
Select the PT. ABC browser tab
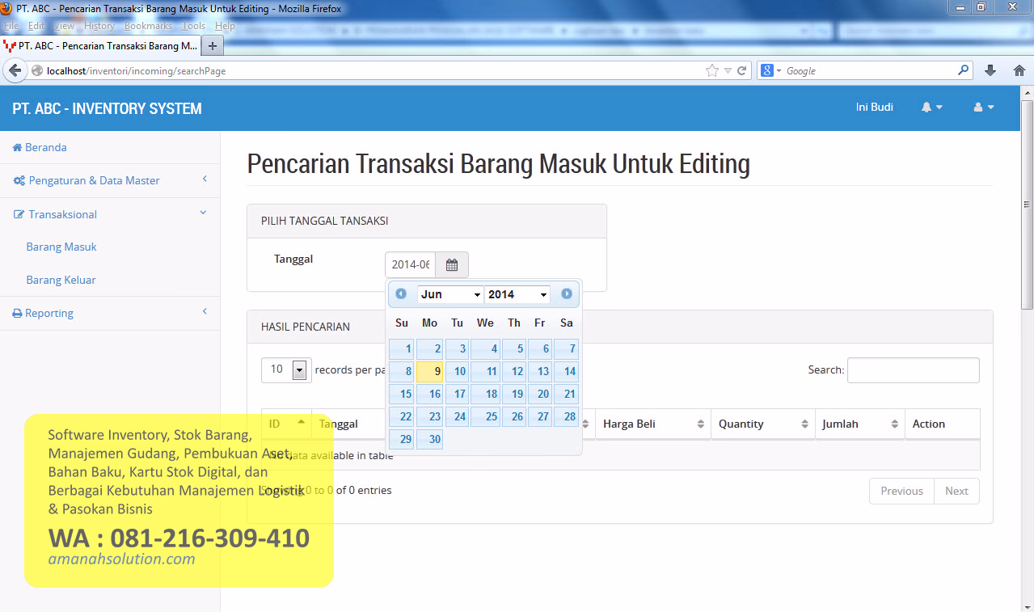pyautogui.click(x=100, y=46)
